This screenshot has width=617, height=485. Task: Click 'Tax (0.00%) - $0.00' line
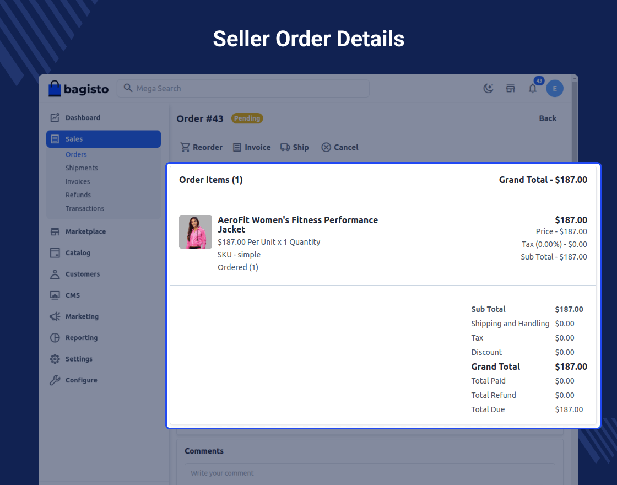pyautogui.click(x=554, y=244)
